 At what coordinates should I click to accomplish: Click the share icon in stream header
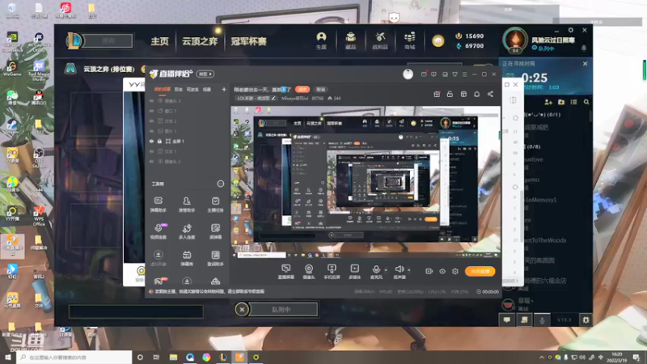pyautogui.click(x=490, y=94)
